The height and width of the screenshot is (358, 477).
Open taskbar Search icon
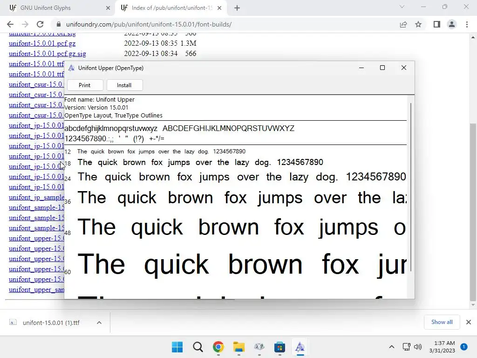click(x=198, y=347)
